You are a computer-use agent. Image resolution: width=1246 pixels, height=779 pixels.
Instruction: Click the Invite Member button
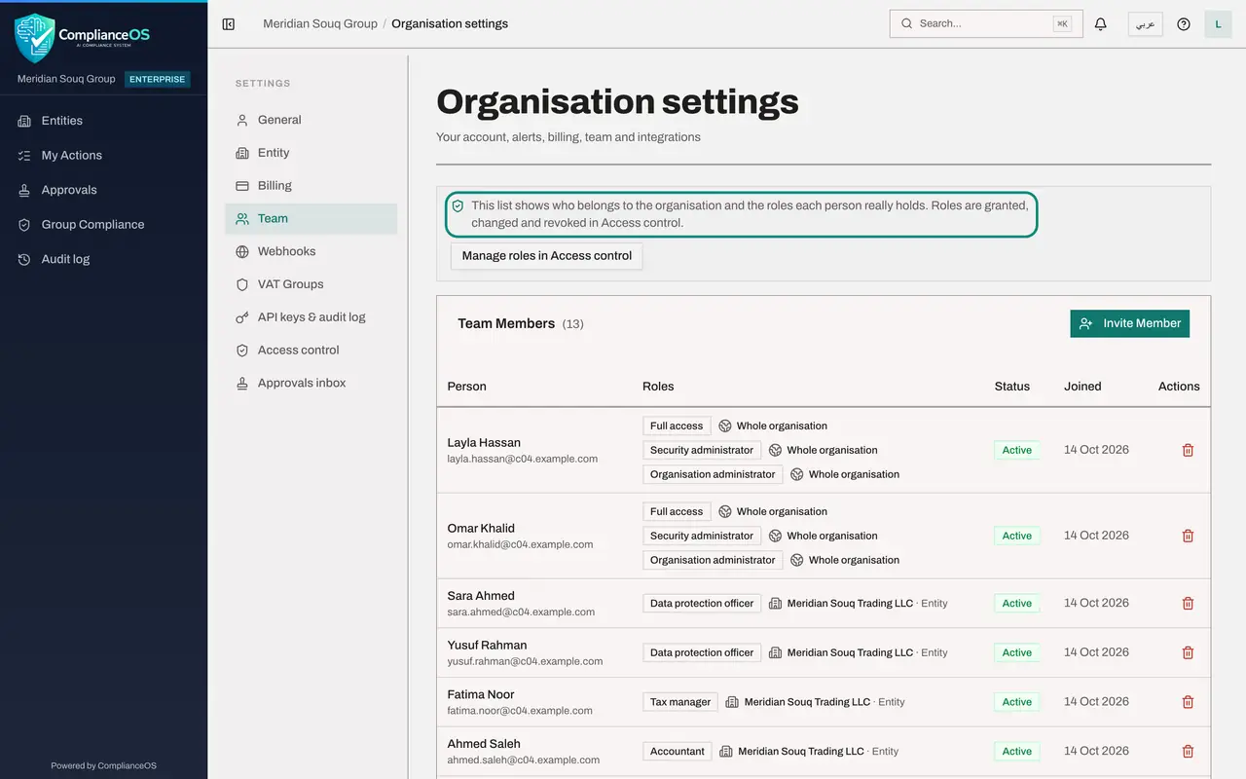(1129, 323)
